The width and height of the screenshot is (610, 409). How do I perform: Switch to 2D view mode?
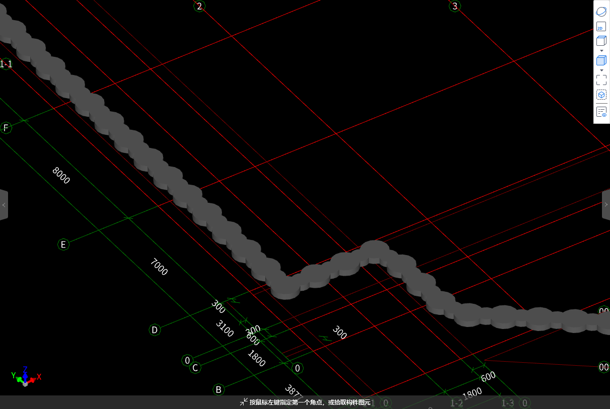[x=601, y=27]
